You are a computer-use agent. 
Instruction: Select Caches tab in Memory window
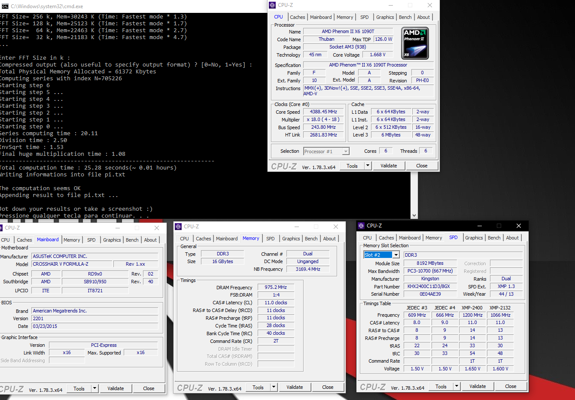point(204,239)
